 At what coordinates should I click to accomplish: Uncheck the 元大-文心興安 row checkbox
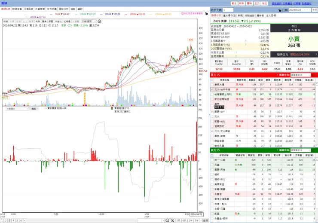pyautogui.click(x=212, y=131)
